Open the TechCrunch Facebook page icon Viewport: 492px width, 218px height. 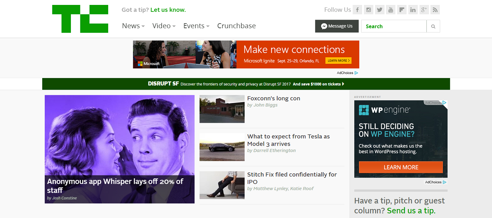[358, 10]
